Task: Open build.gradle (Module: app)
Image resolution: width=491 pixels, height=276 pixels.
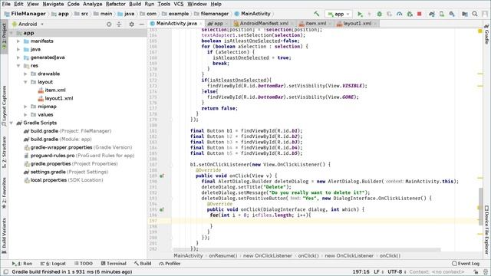Action: coord(58,140)
